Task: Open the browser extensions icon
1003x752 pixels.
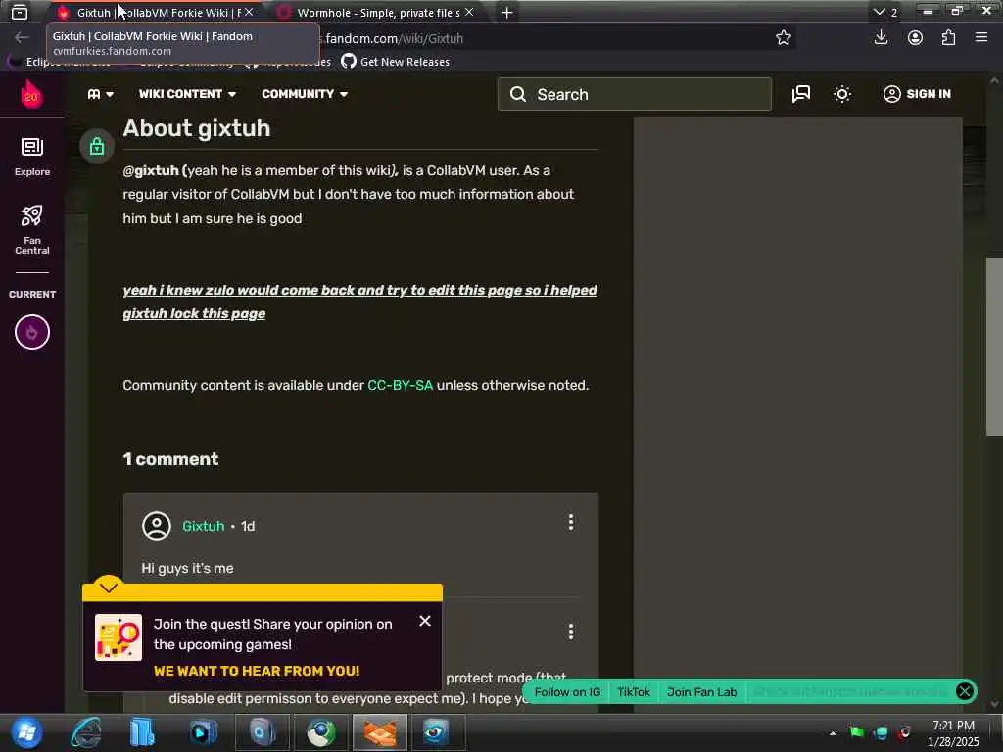Action: click(948, 38)
